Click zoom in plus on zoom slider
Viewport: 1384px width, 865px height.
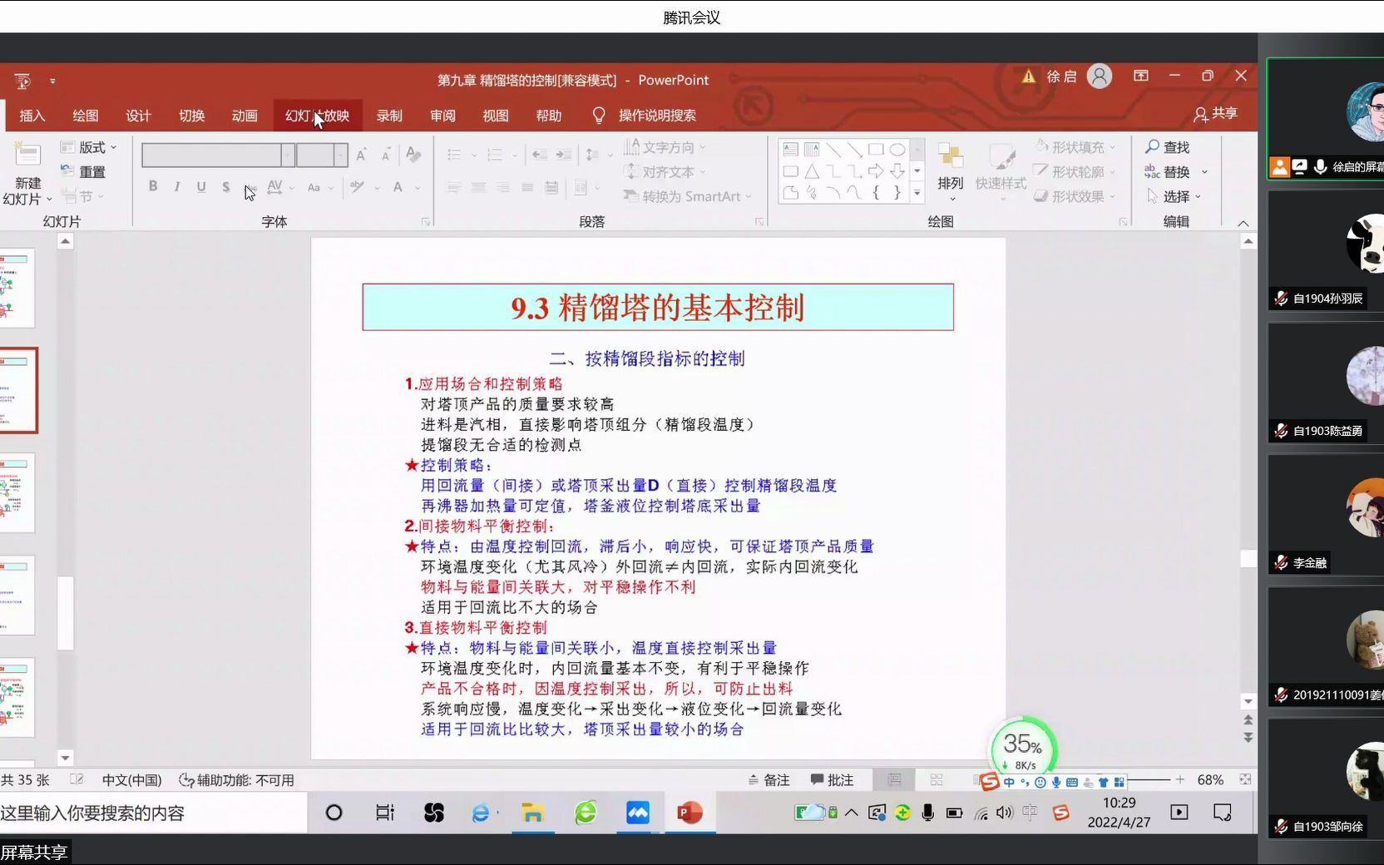tap(1179, 780)
